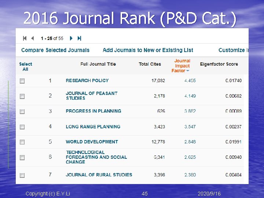Open JOURNAL OF PEASANT STUDIES link
The width and height of the screenshot is (264, 198).
pyautogui.click(x=92, y=96)
